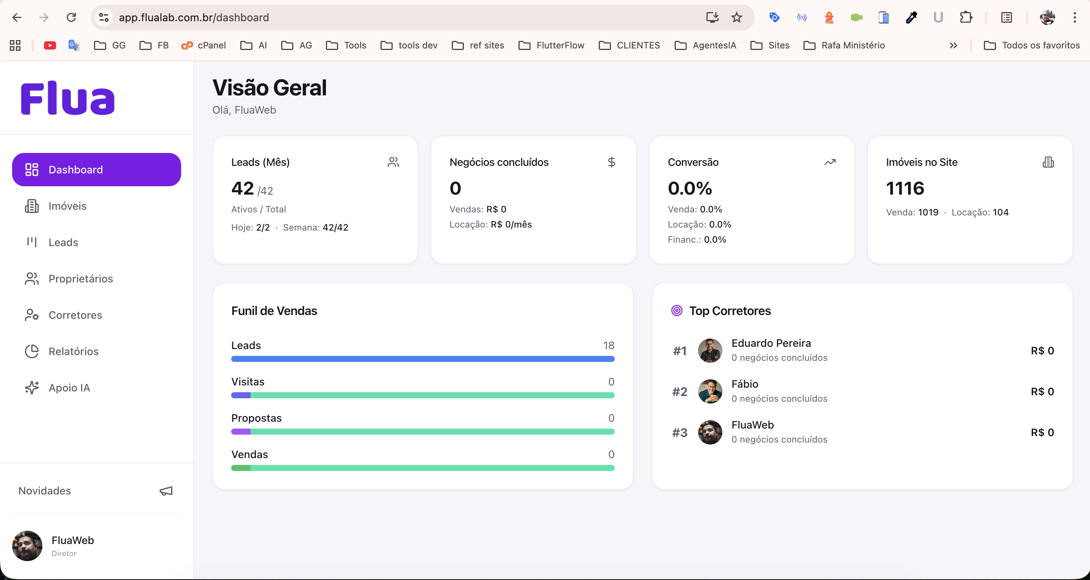Image resolution: width=1090 pixels, height=580 pixels.
Task: Open Relatórios from the sidebar
Action: click(73, 351)
